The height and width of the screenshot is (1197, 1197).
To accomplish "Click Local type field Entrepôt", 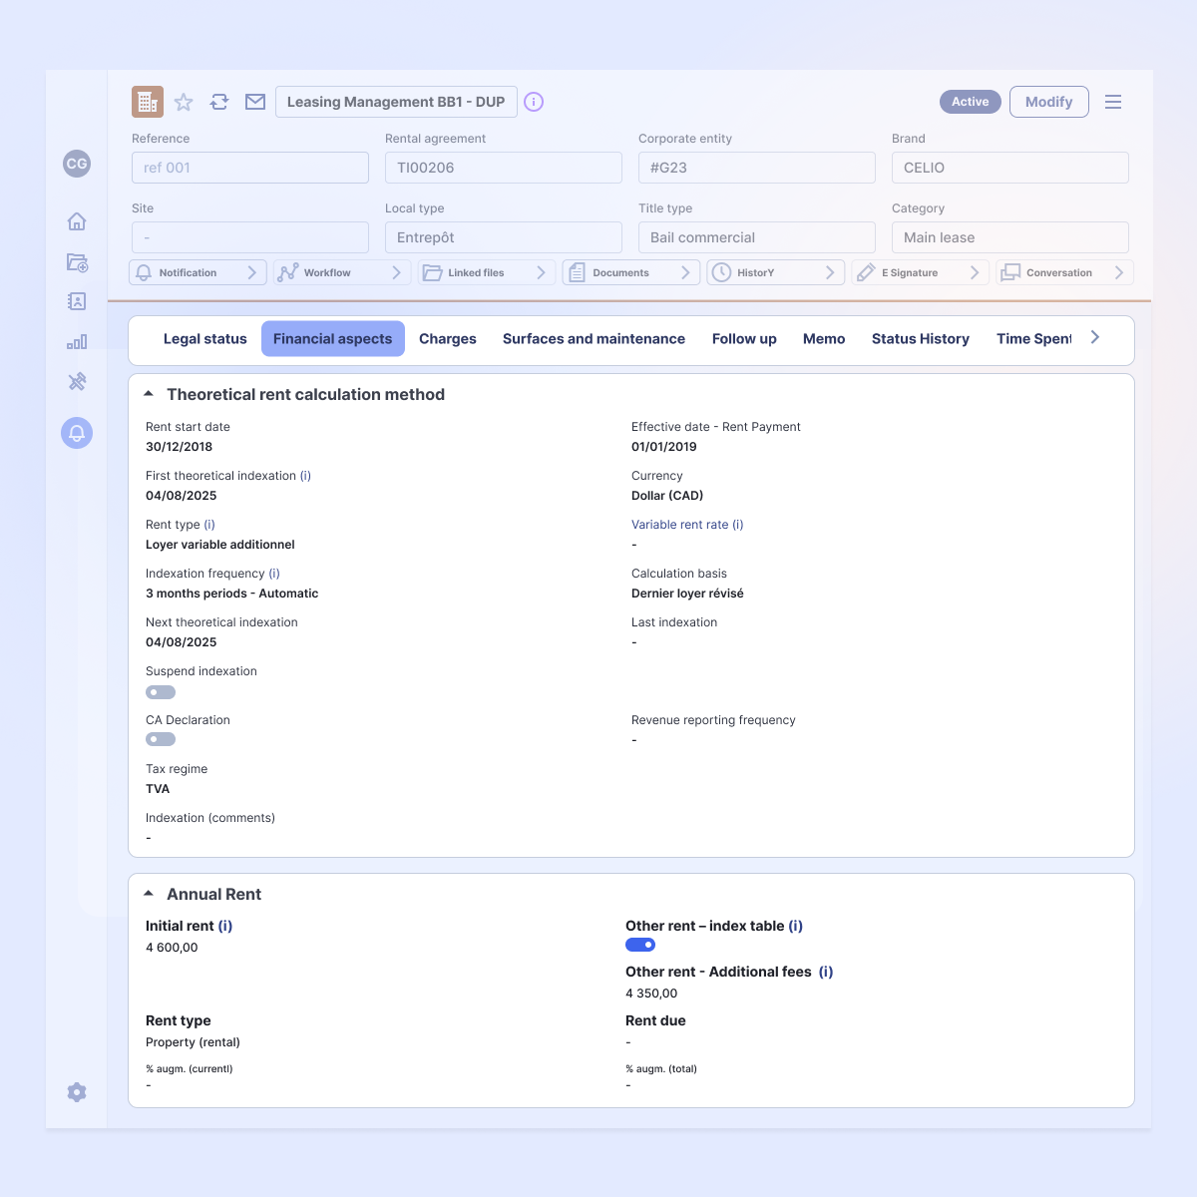I will click(504, 237).
